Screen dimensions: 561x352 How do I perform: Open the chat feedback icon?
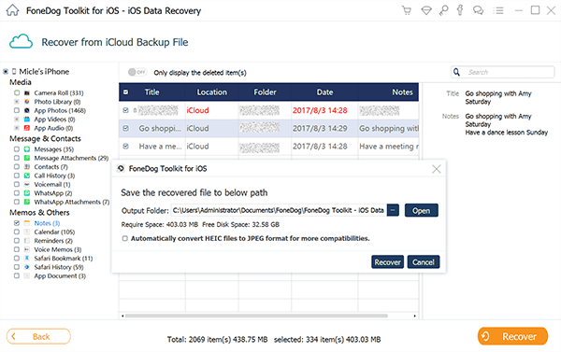pyautogui.click(x=478, y=10)
